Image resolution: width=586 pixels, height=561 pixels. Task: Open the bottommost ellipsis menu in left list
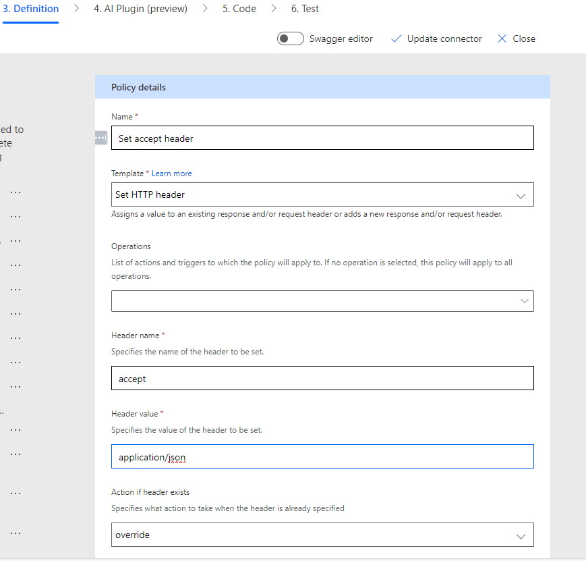pyautogui.click(x=16, y=533)
